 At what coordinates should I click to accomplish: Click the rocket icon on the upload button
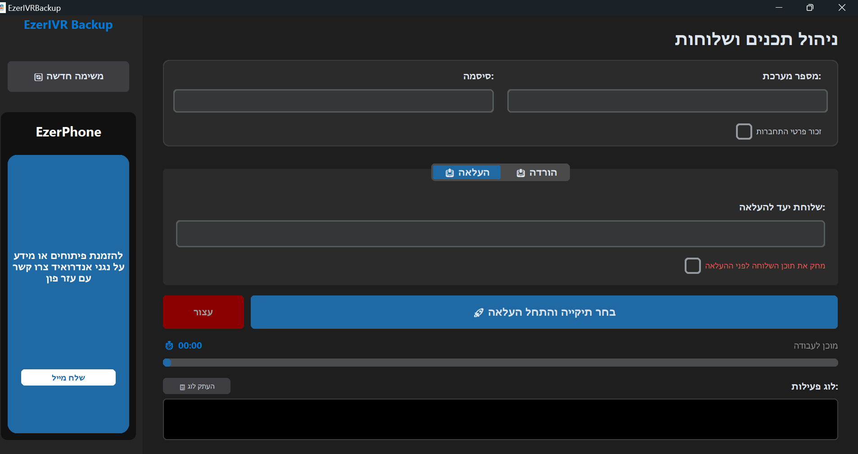[479, 313]
